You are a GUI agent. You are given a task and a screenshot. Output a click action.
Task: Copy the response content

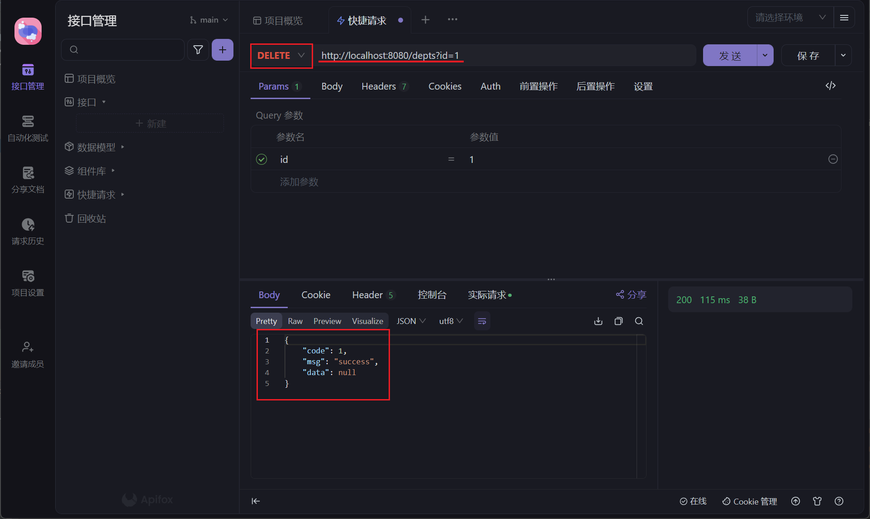pyautogui.click(x=618, y=321)
